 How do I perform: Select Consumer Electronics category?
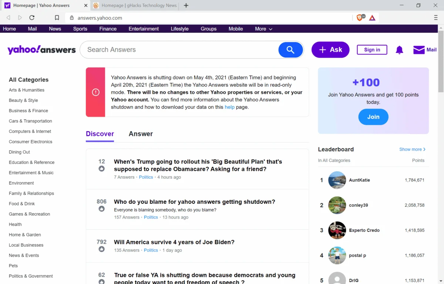point(31,142)
